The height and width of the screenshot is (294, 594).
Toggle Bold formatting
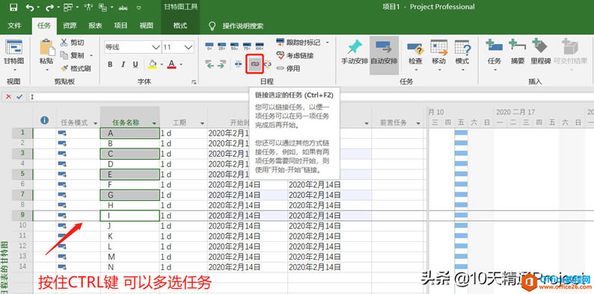[x=110, y=65]
